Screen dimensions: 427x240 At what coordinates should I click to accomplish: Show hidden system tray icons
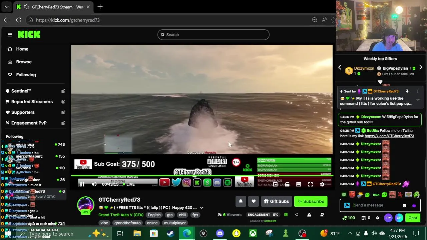tap(350, 233)
